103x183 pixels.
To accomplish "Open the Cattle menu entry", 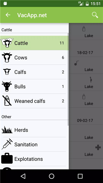I will (34, 43).
